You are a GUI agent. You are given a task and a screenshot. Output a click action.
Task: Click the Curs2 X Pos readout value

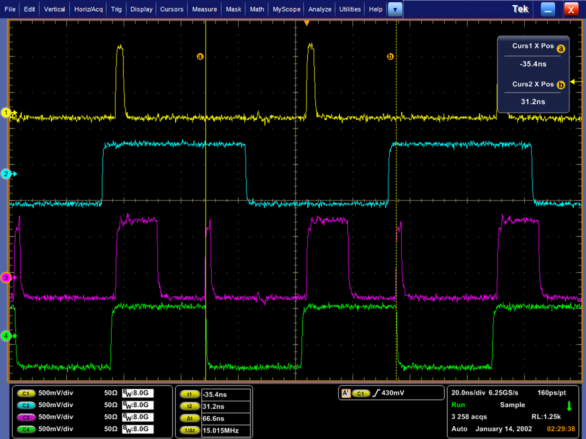click(533, 101)
